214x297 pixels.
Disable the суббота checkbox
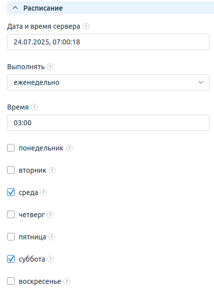pos(11,259)
